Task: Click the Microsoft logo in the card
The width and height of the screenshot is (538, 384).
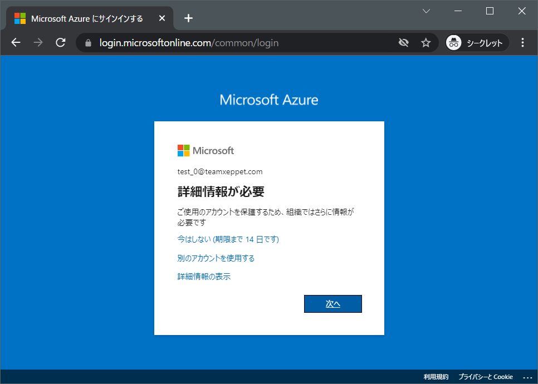Action: 206,150
